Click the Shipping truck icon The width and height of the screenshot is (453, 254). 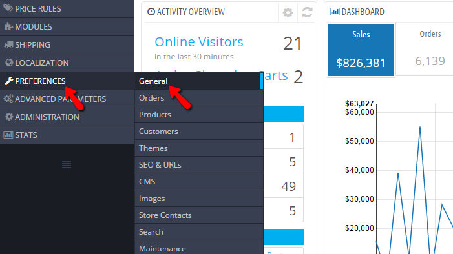tap(8, 44)
